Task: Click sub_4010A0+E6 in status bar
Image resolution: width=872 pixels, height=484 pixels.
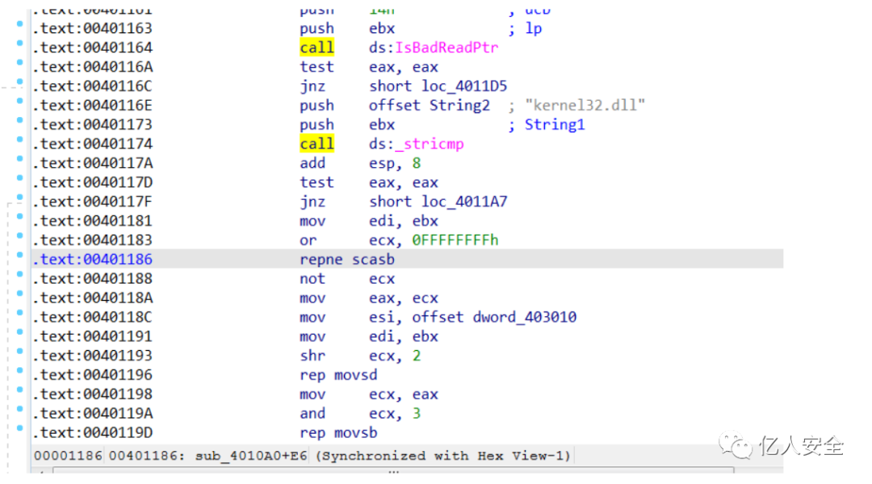Action: pos(251,457)
